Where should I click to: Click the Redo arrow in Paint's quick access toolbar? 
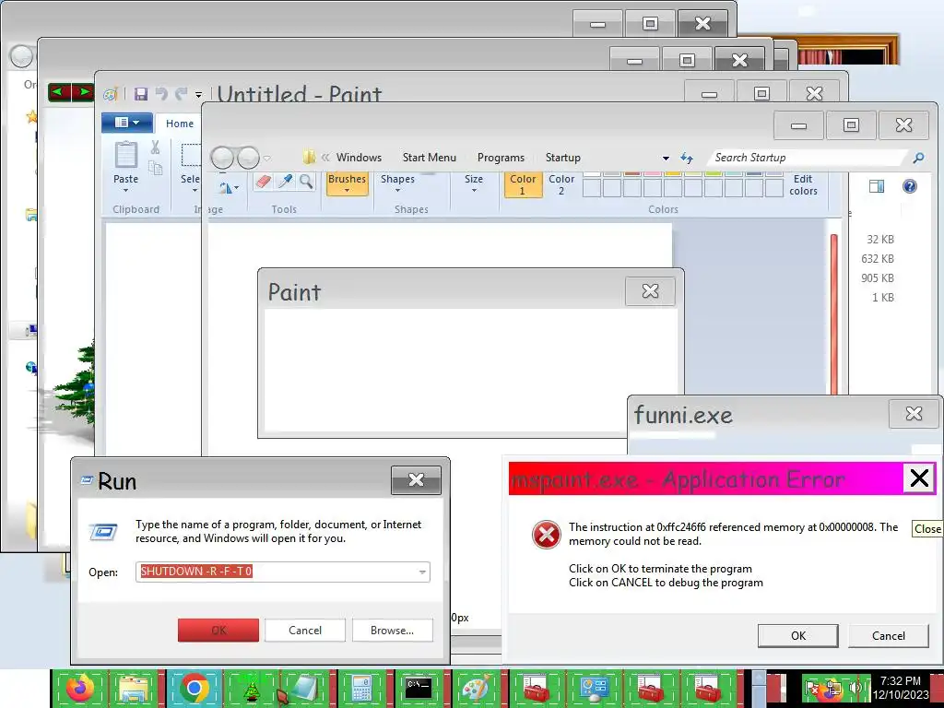181,94
